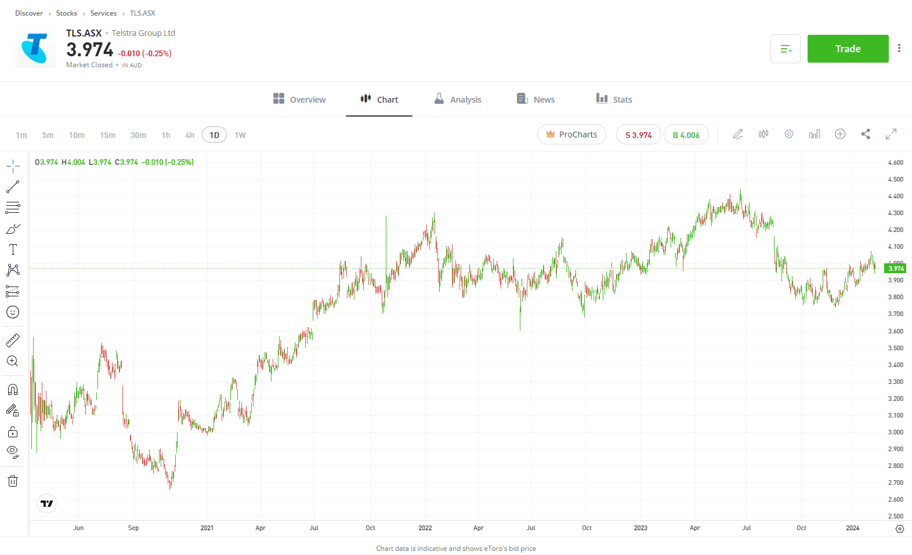Toggle lock all drawing tools
Screen dimensions: 912x555
13,431
